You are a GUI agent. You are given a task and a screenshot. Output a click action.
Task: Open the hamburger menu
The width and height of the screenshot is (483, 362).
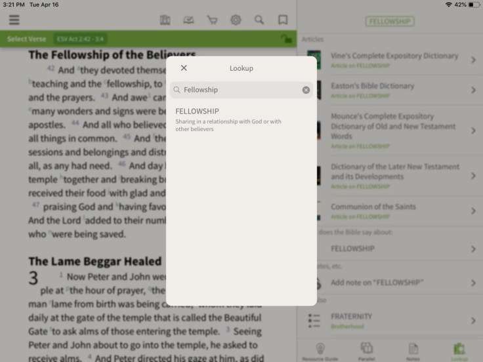pyautogui.click(x=14, y=20)
